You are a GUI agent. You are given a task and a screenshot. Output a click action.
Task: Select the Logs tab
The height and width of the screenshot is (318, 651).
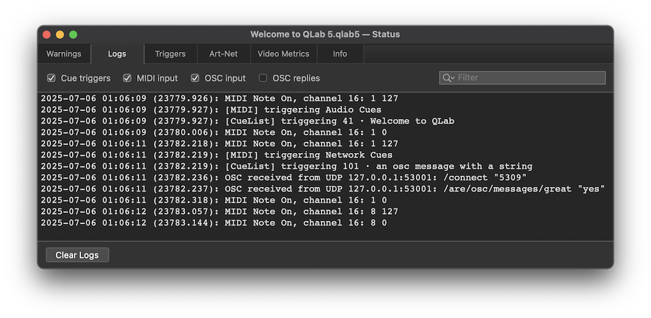coord(117,54)
